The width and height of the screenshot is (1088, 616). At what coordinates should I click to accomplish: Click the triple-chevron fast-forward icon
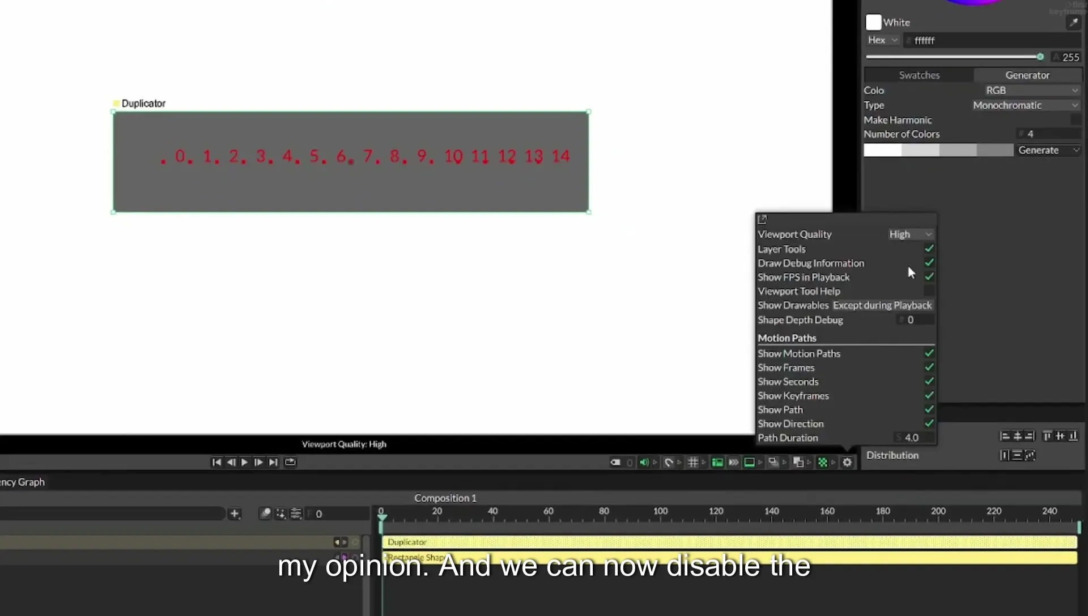click(733, 463)
